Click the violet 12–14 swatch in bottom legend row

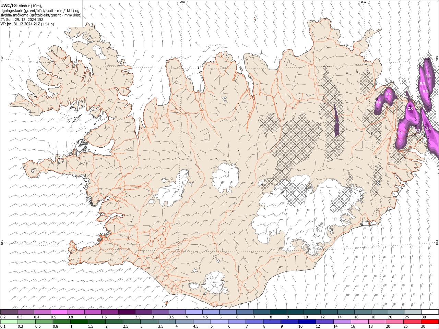[x=324, y=321]
